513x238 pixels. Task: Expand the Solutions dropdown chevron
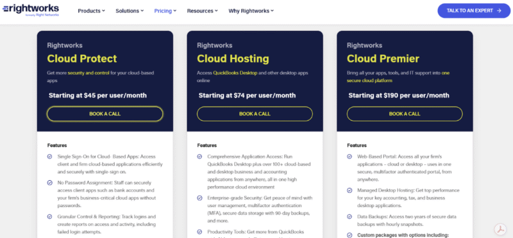[x=142, y=11]
